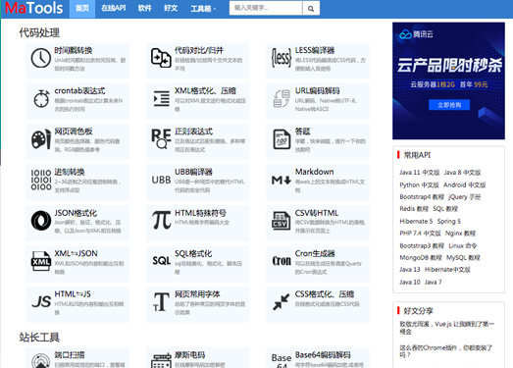Open the SQL 教程 link
Image resolution: width=513 pixels, height=368 pixels.
click(445, 209)
